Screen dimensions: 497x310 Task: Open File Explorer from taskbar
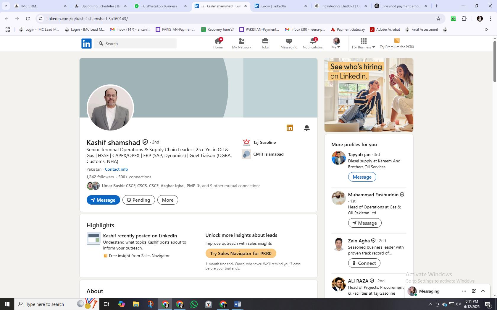pos(136,304)
